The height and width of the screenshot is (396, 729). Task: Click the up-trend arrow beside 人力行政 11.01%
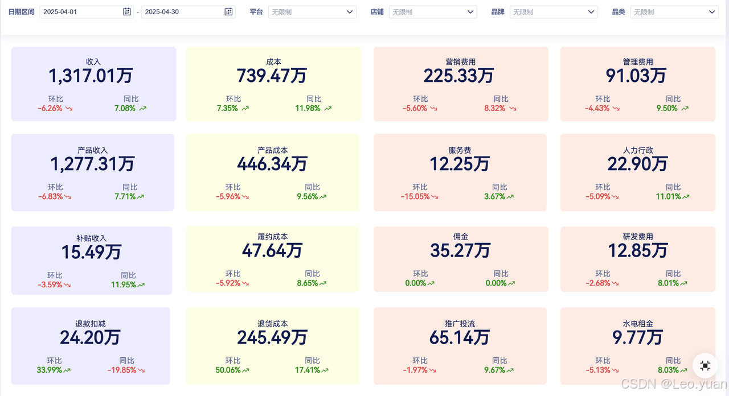click(x=686, y=196)
